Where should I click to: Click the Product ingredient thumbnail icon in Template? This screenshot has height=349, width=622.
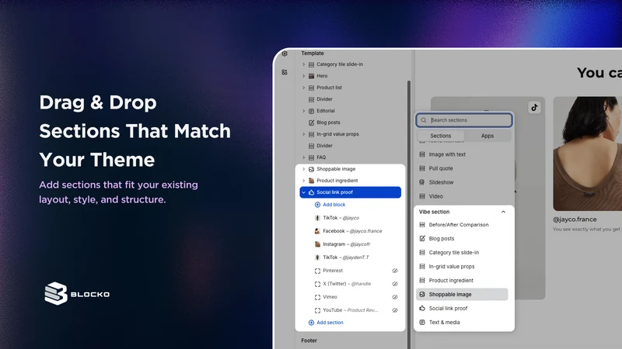pyautogui.click(x=312, y=181)
